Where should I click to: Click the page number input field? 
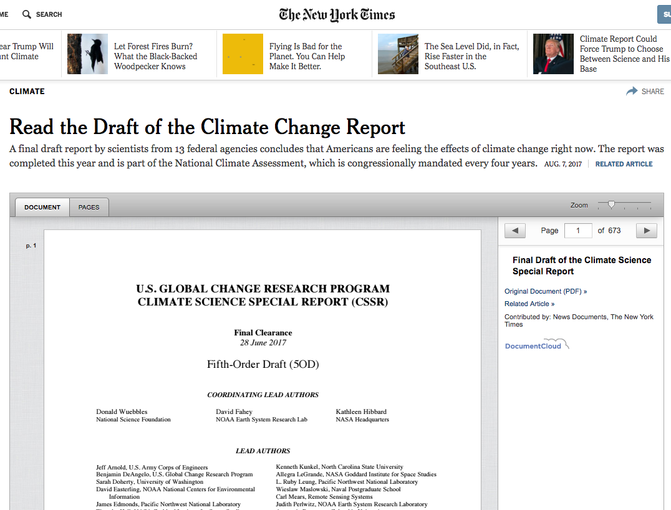578,231
